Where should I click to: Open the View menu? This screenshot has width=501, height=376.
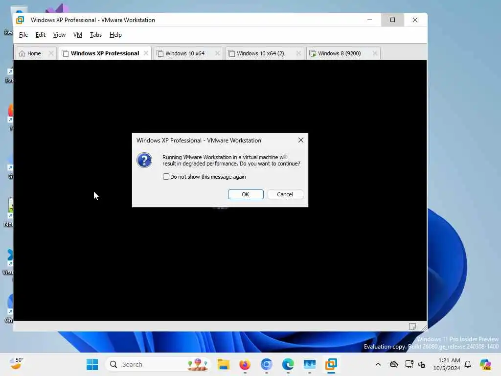coord(59,35)
